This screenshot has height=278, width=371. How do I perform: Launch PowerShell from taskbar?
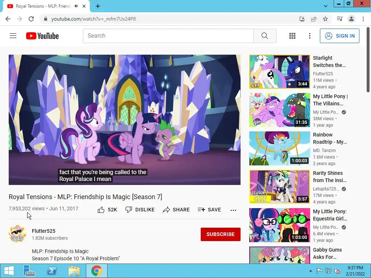click(52, 271)
